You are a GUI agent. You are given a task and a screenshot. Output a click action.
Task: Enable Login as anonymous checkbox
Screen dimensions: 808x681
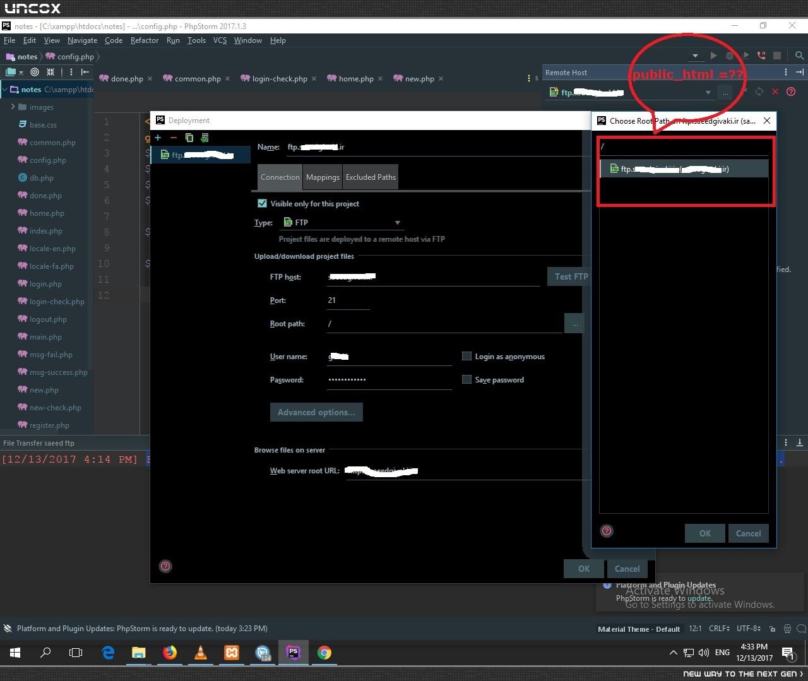click(466, 356)
